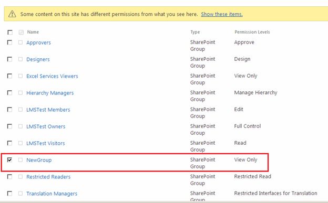Viewport: 328px width, 203px height.
Task: Check the Hierarchy Managers row checkbox
Action: click(x=9, y=92)
